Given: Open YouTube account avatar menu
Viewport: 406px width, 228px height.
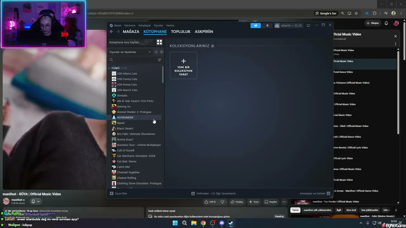Looking at the screenshot, I should (396, 23).
